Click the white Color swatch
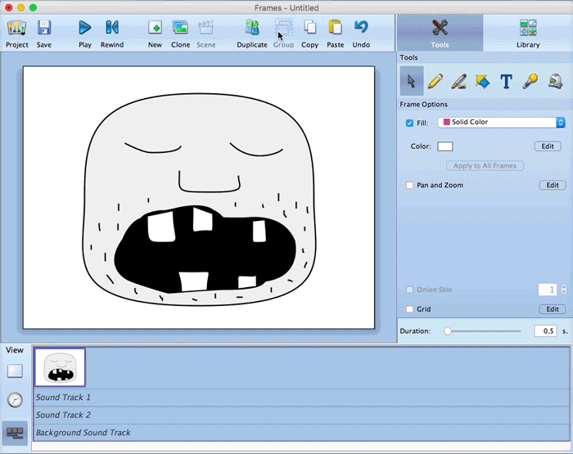Viewport: 573px width, 454px height. tap(445, 146)
